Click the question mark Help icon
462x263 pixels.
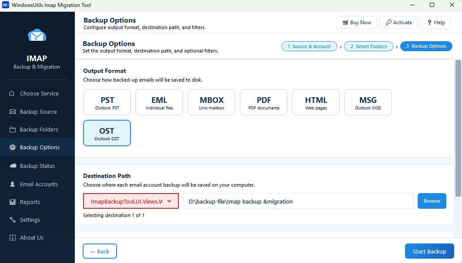[x=429, y=23]
